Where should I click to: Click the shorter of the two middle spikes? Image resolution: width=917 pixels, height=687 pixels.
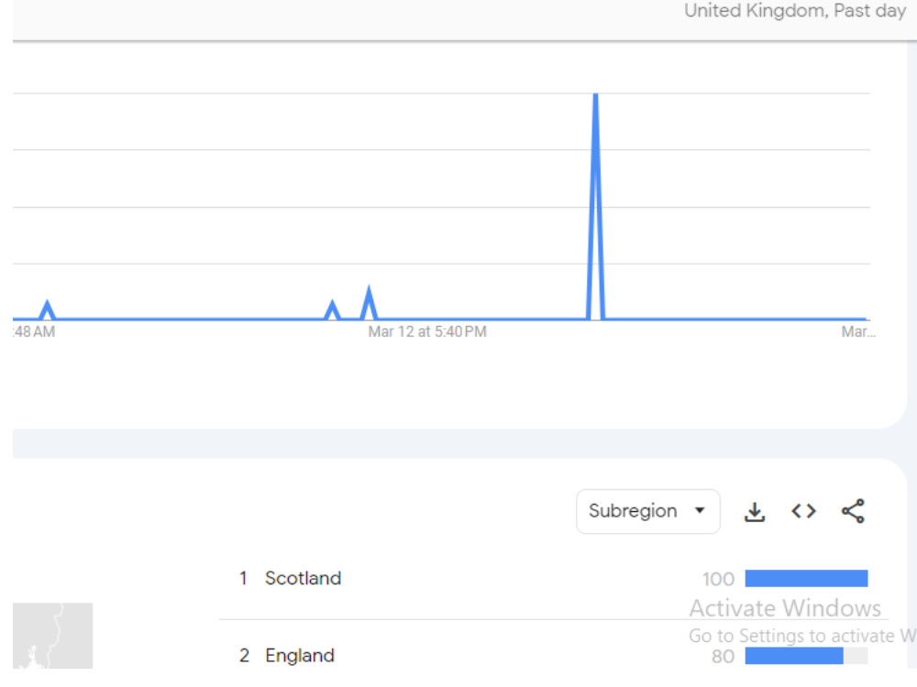(332, 304)
